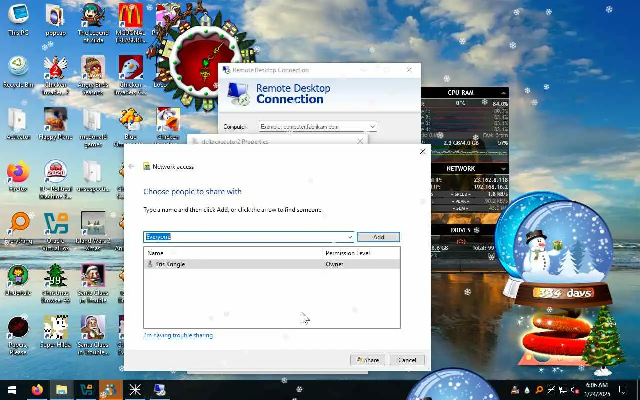
Task: Launch Chicken Invaders 2 shortcut
Action: pyautogui.click(x=56, y=75)
